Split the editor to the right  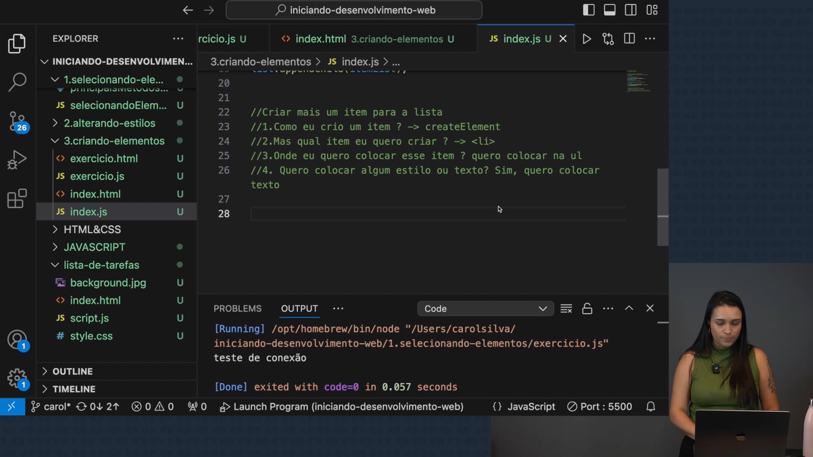pyautogui.click(x=629, y=39)
